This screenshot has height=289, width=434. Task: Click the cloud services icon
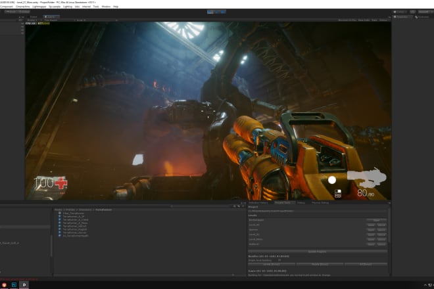(x=413, y=12)
